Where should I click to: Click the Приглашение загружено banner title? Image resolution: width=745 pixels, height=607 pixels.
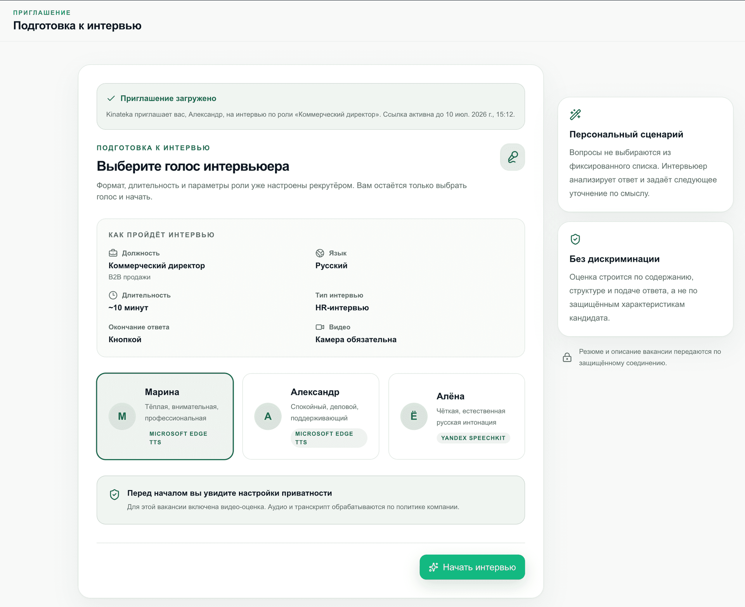(168, 98)
